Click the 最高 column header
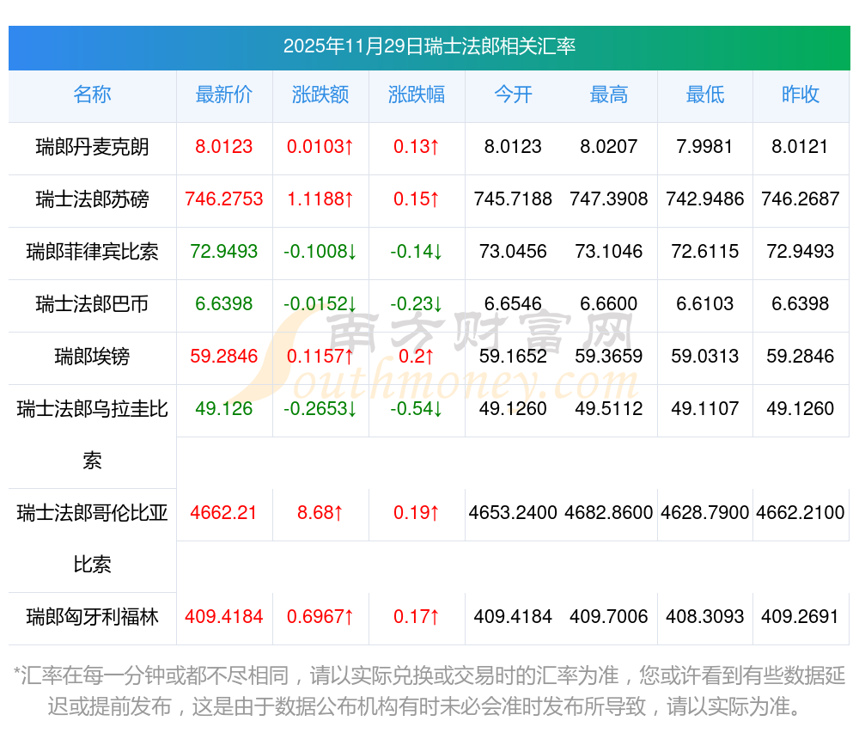The width and height of the screenshot is (859, 733). pos(609,95)
